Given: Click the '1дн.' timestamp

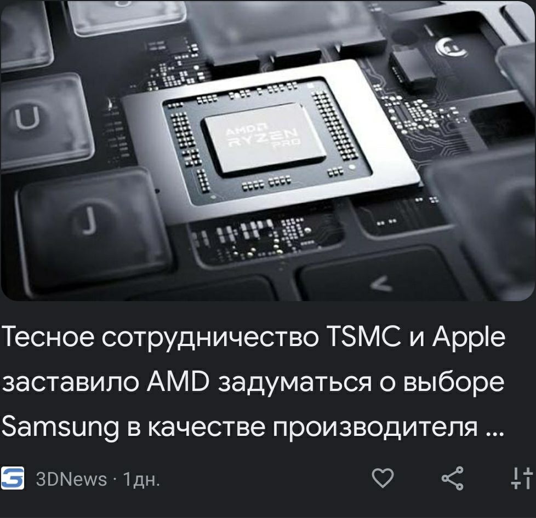Looking at the screenshot, I should [141, 480].
